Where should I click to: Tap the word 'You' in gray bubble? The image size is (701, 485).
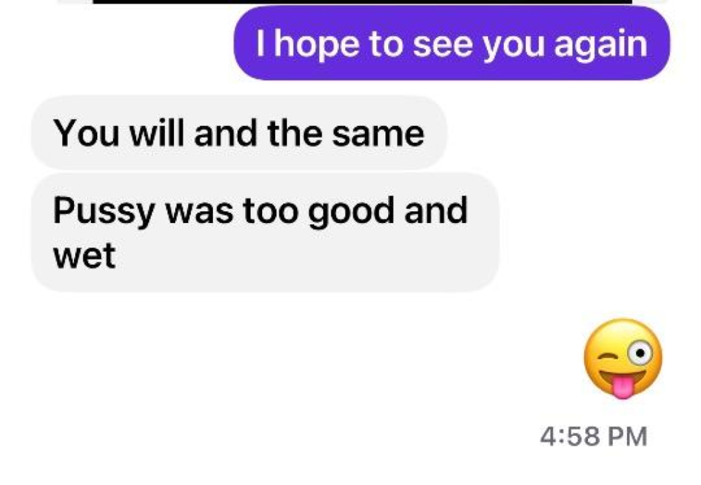[86, 133]
